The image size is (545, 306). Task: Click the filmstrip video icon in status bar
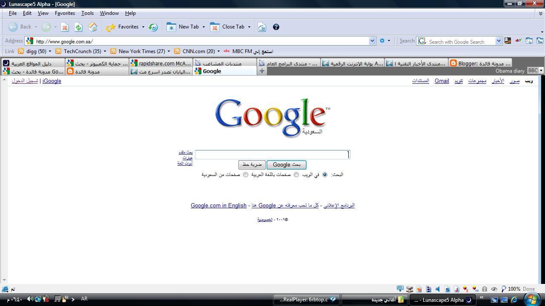(428, 289)
